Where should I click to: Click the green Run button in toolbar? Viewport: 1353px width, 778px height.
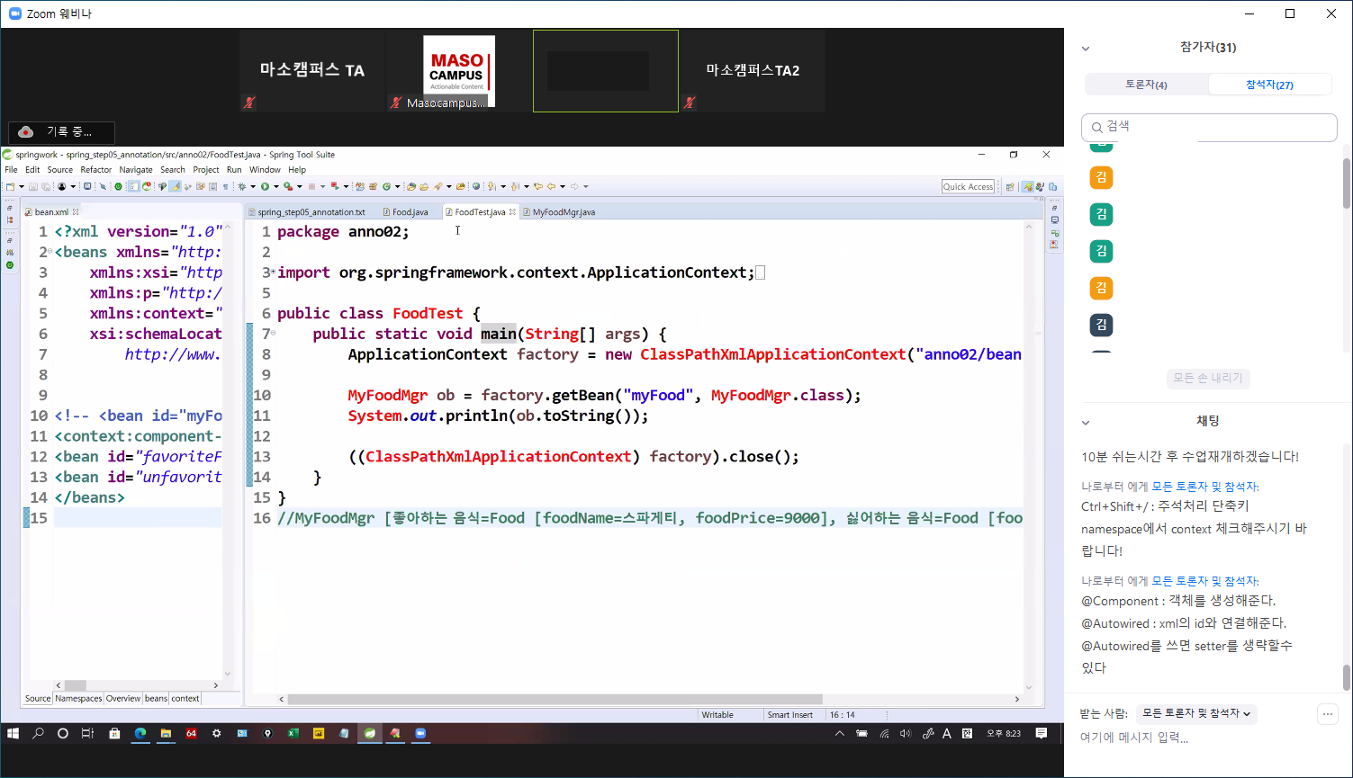[265, 187]
